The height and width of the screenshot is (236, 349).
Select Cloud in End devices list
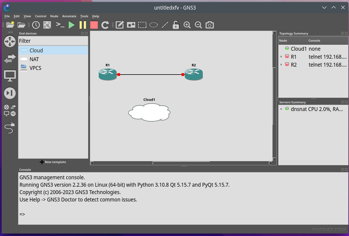53,50
